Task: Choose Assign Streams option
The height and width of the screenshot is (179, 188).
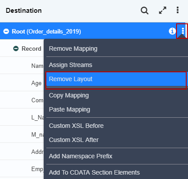Action: (x=116, y=65)
